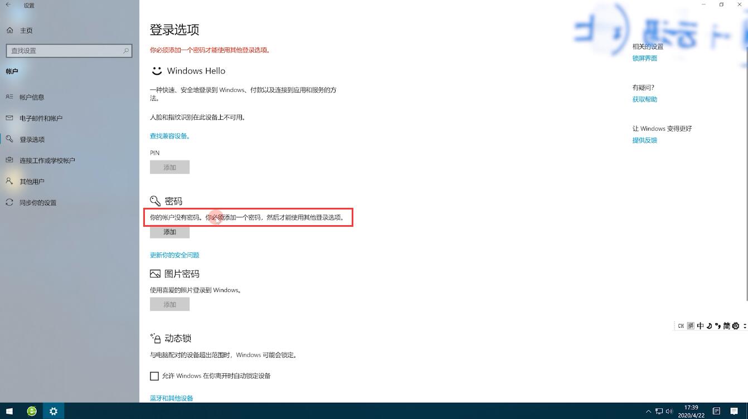This screenshot has height=419, width=748.
Task: Open 其他用户 settings page
Action: coord(32,182)
